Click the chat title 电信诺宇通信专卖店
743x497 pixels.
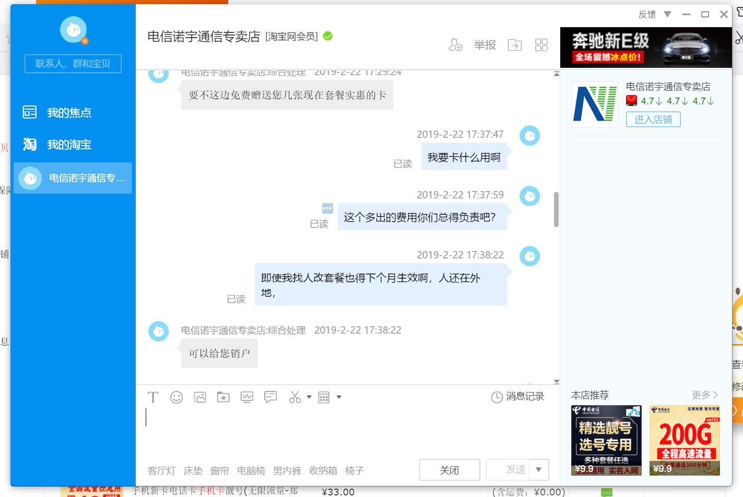click(204, 37)
